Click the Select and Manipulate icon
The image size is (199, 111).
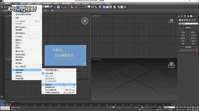55,7
